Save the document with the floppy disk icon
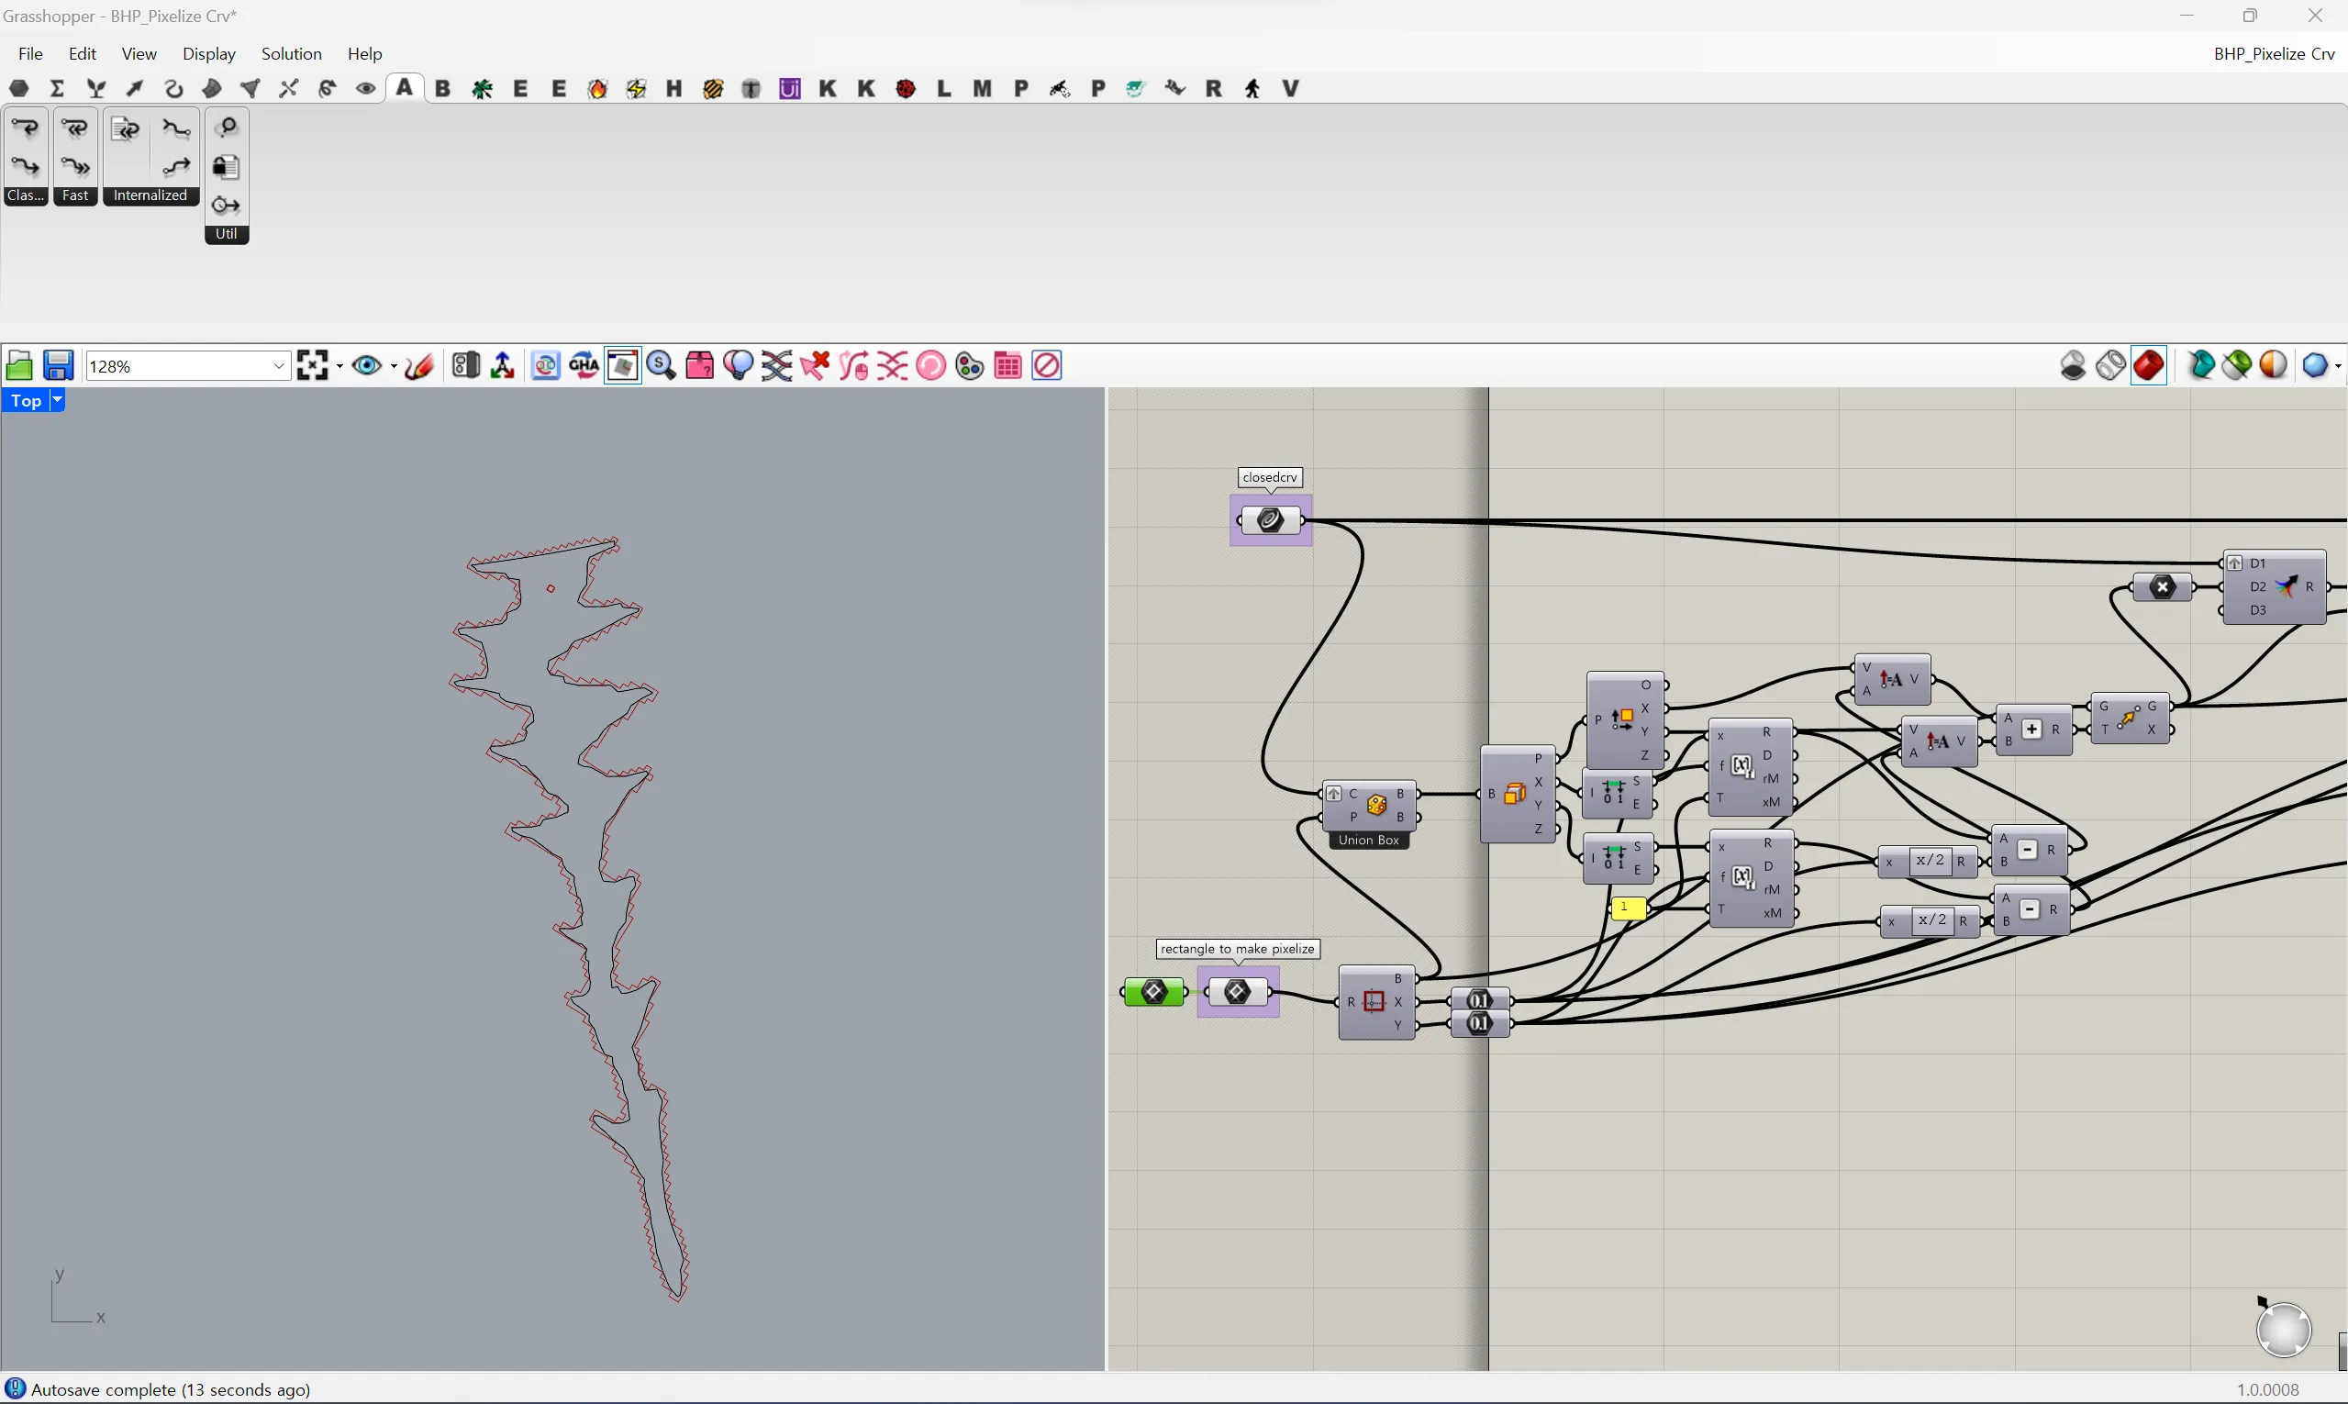Image resolution: width=2348 pixels, height=1404 pixels. pyautogui.click(x=59, y=365)
